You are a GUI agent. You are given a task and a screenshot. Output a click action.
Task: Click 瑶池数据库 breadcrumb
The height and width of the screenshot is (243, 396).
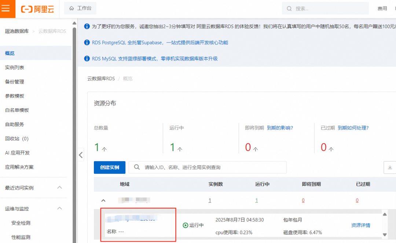coord(17,31)
